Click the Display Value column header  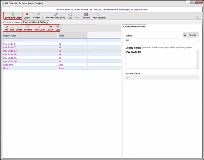coord(29,36)
